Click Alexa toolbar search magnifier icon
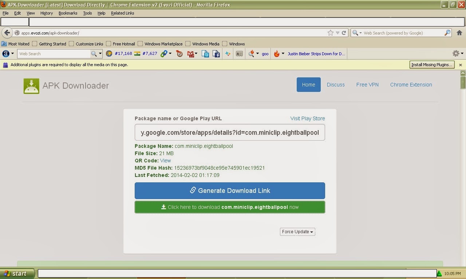Screen dimensions: 466x279 [x=94, y=54]
